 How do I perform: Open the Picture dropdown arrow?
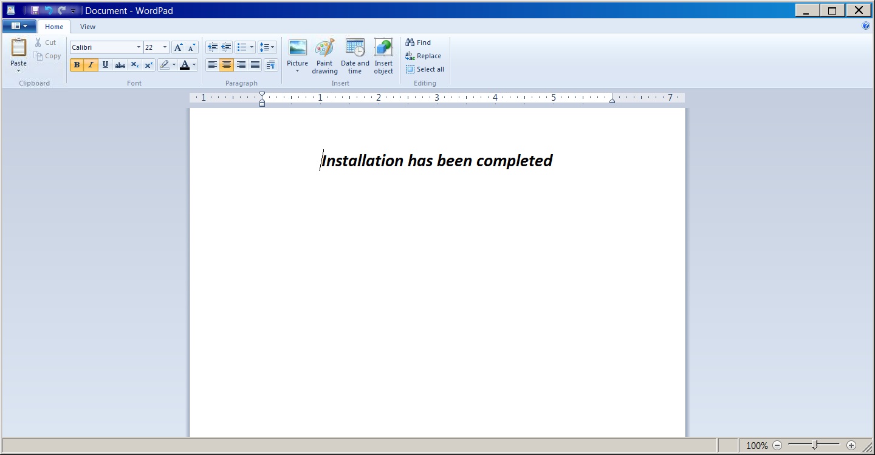(297, 71)
